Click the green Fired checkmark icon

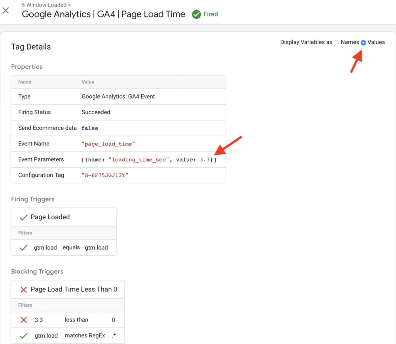pyautogui.click(x=196, y=14)
